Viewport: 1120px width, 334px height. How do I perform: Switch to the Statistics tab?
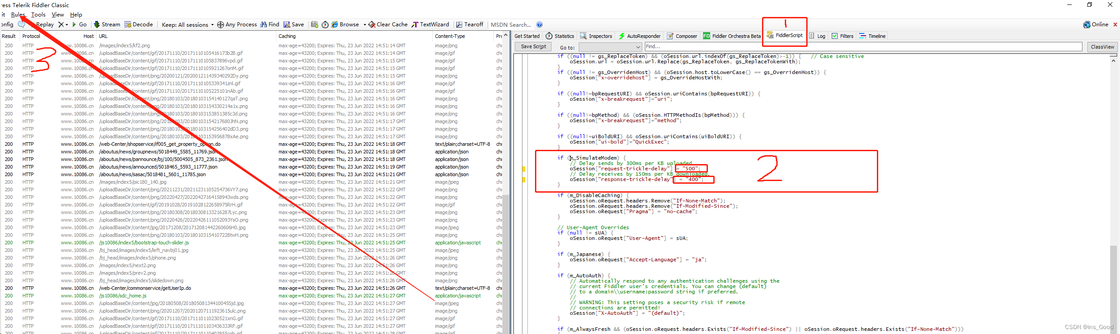click(560, 36)
